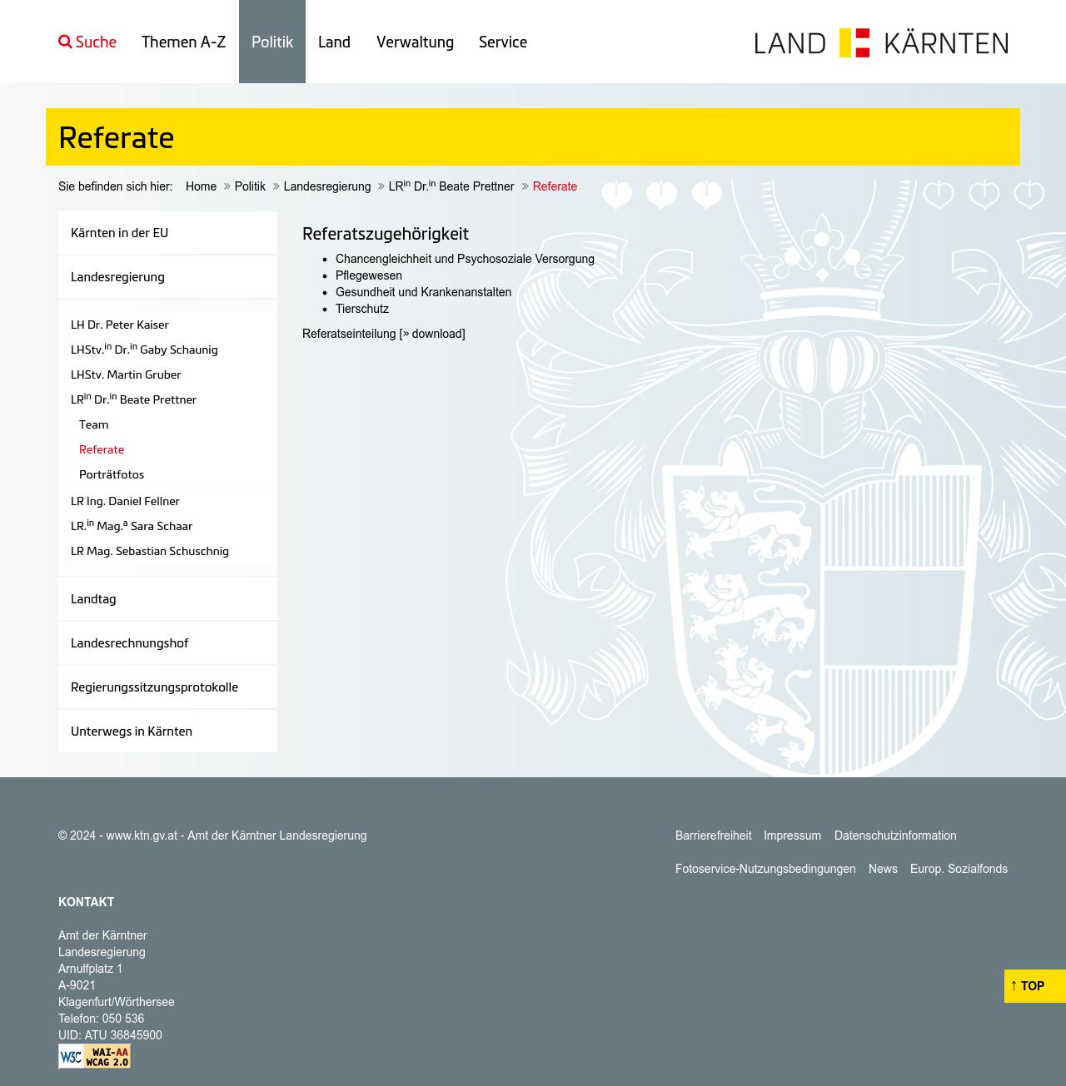Image resolution: width=1066 pixels, height=1086 pixels.
Task: Click Politik in the breadcrumb
Action: point(250,186)
